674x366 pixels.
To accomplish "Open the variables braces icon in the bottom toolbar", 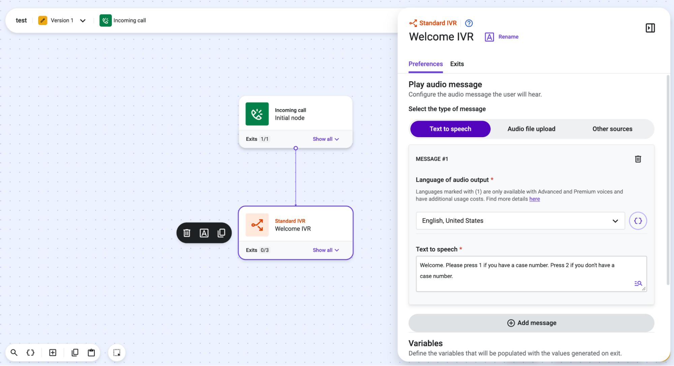I will (30, 353).
